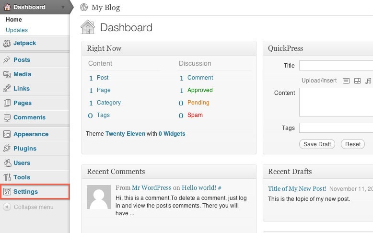Click the Posts pushpin icon
The height and width of the screenshot is (233, 373).
7,60
